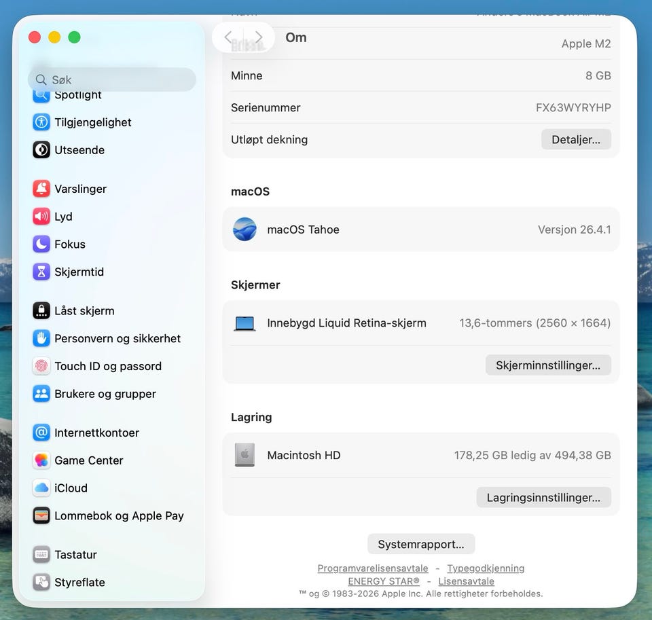Screen dimensions: 652x620
Task: Click 178,25 GB ledig av 494,38 GB
Action: click(532, 456)
